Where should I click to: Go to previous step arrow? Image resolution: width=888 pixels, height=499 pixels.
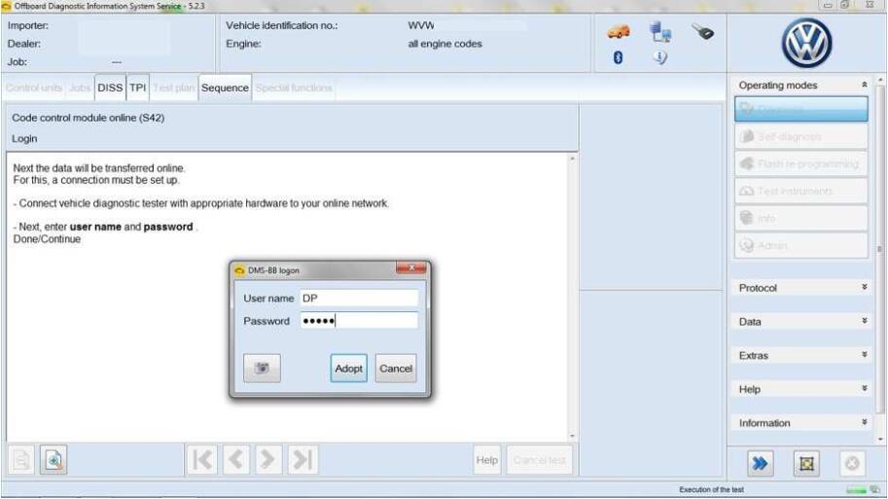(235, 460)
